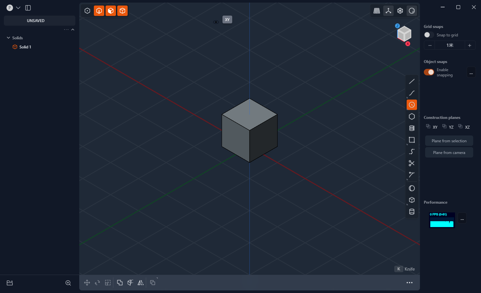
Task: Activate the Move command
Action: click(x=87, y=283)
